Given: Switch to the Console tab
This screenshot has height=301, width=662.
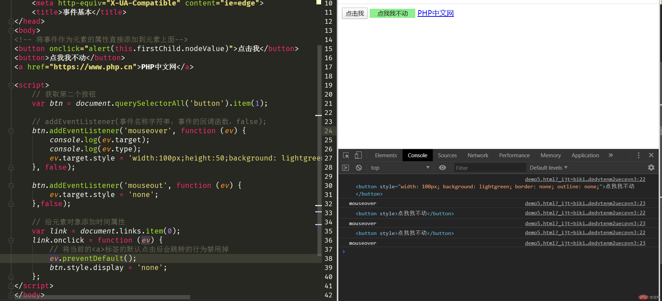Looking at the screenshot, I should (417, 155).
